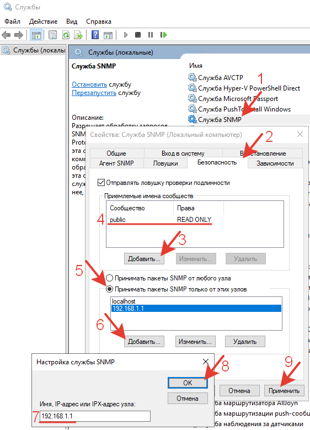Switch to the Ловушки tab

coord(165,163)
